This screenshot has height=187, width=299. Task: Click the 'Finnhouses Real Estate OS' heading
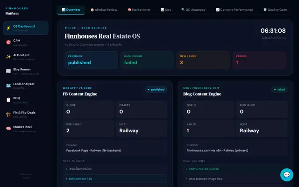(102, 36)
